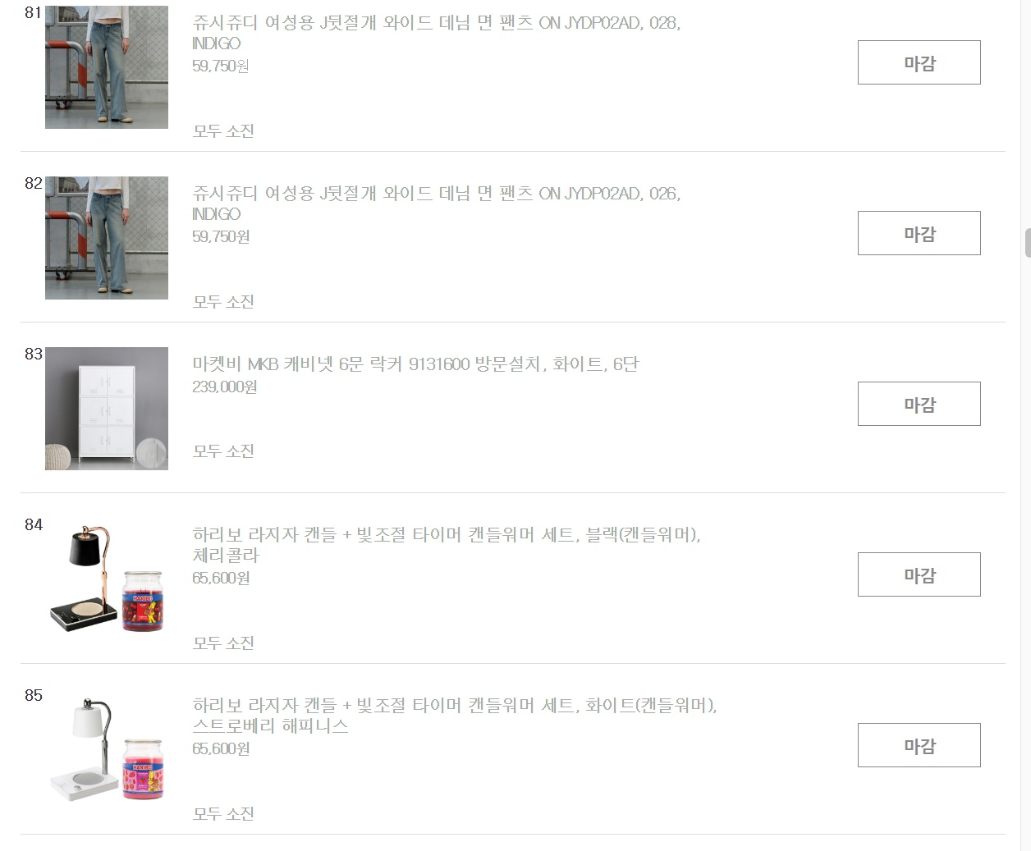This screenshot has width=1031, height=851.
Task: Click 모두 소진 status under item 85
Action: pos(223,813)
